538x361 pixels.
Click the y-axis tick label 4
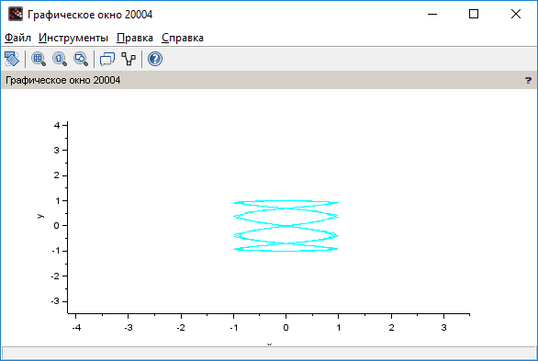click(x=57, y=125)
